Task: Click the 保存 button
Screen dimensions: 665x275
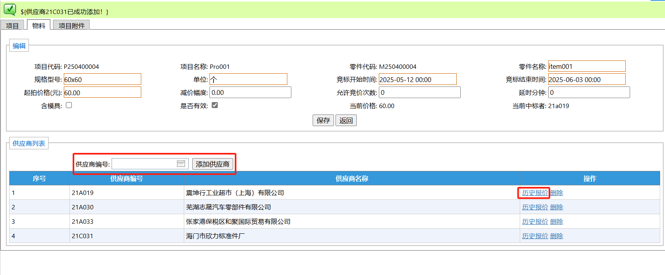Action: 323,120
